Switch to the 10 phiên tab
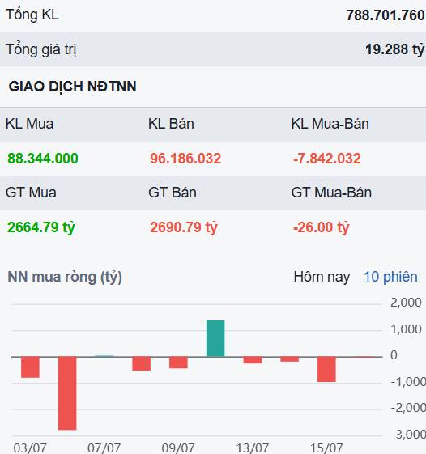 point(390,277)
